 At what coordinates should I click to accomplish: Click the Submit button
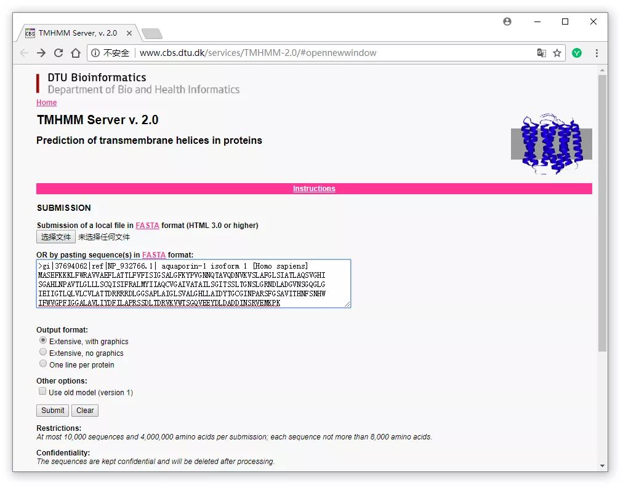pos(52,410)
